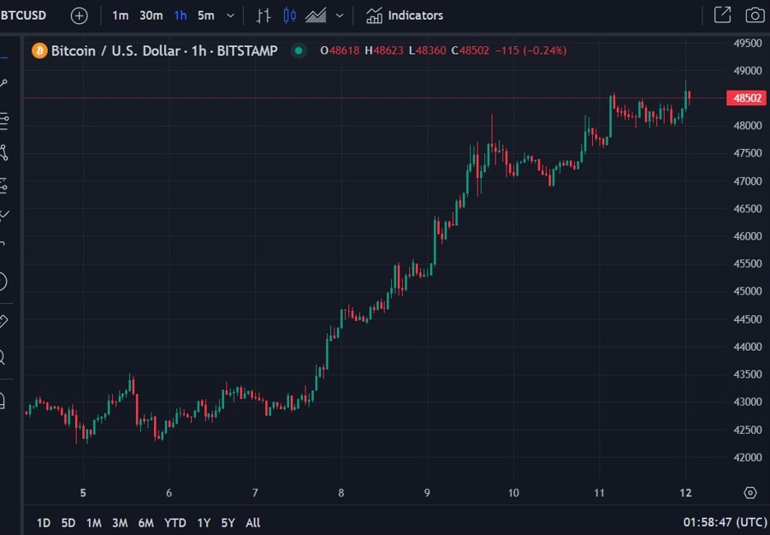The image size is (770, 535).
Task: Set the range to 1Y
Action: click(204, 523)
